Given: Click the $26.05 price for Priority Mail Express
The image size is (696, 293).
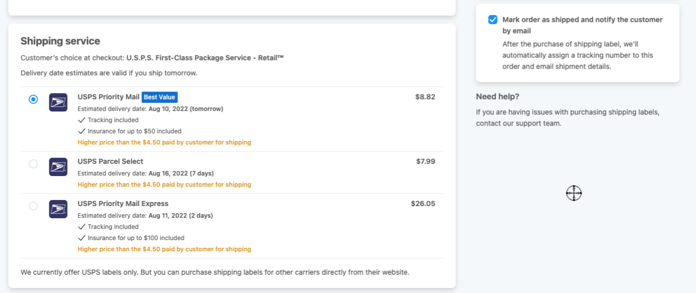Looking at the screenshot, I should pyautogui.click(x=423, y=203).
